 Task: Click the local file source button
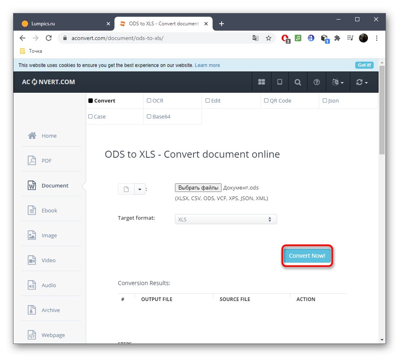point(126,189)
